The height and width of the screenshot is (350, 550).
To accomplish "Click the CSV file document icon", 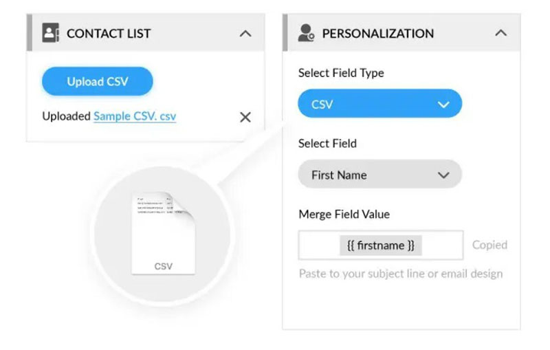I will [x=163, y=233].
